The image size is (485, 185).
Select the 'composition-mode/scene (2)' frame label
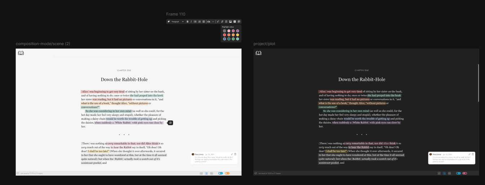43,44
